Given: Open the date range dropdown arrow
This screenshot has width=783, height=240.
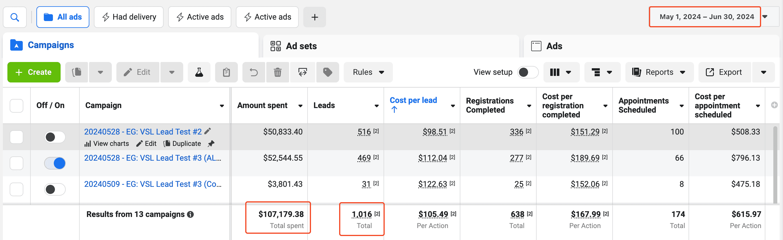Looking at the screenshot, I should (x=765, y=17).
